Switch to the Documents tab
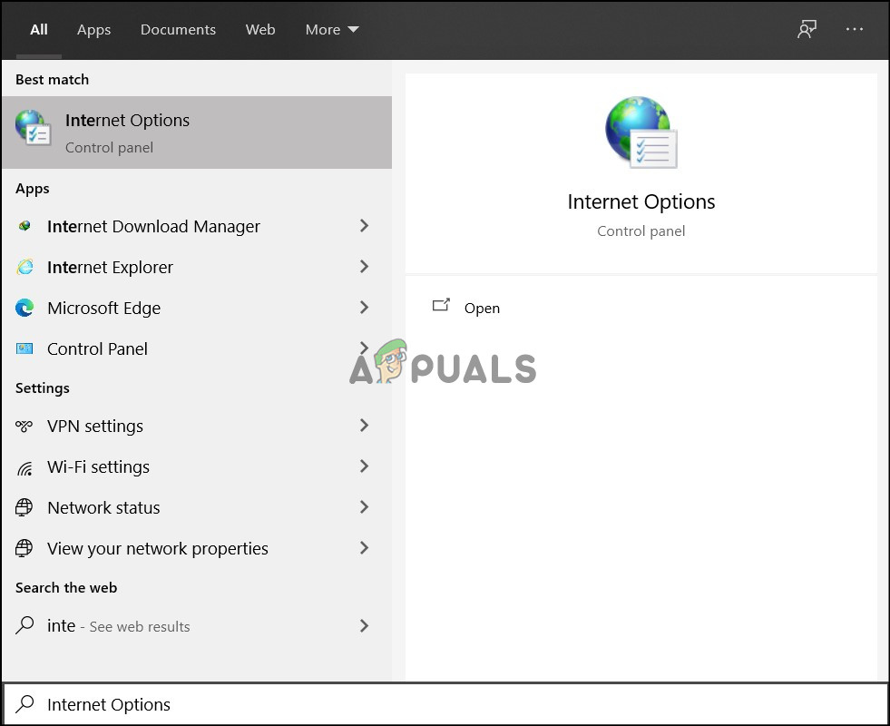This screenshot has height=726, width=890. (x=178, y=29)
